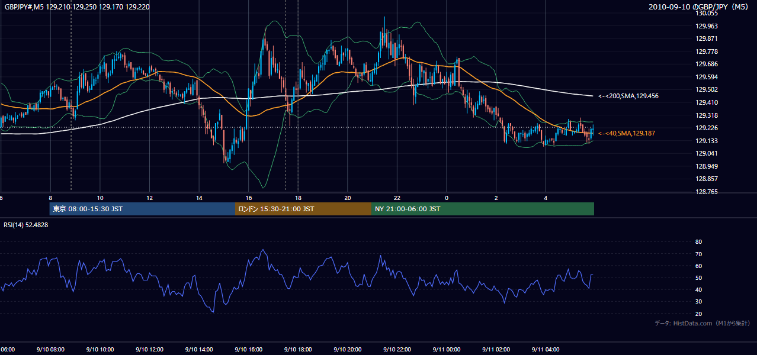
Task: Click hour label 22 under the price chart
Action: [397, 198]
